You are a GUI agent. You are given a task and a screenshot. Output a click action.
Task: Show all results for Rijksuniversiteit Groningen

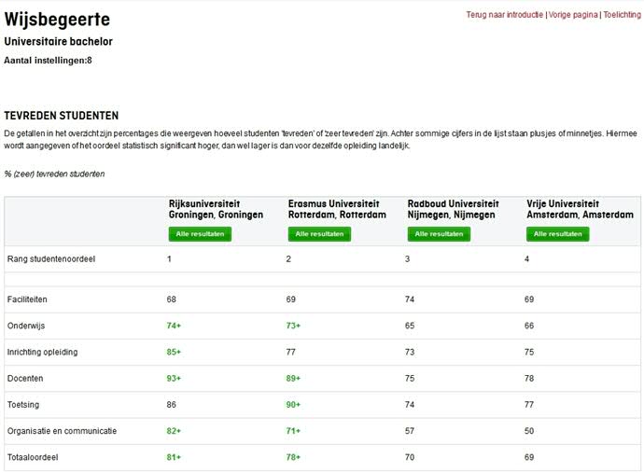tap(200, 234)
